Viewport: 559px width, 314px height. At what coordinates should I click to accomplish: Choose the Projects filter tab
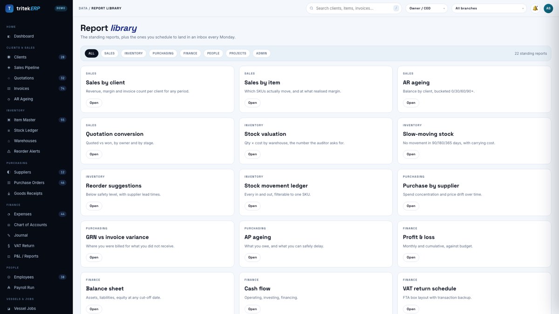pos(238,53)
